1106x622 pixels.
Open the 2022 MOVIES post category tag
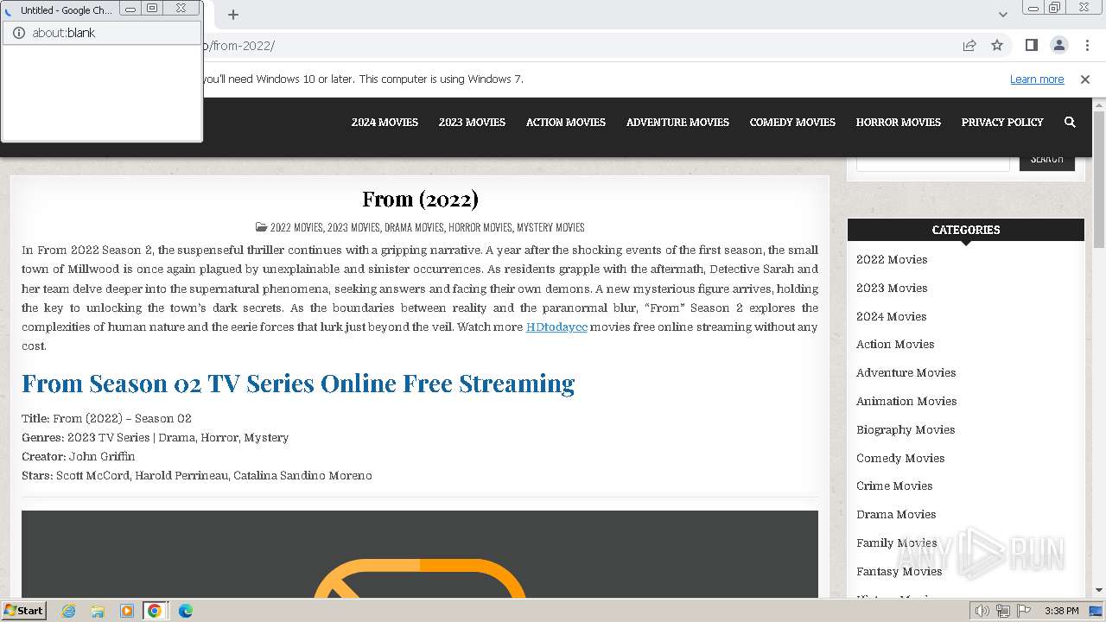[296, 228]
